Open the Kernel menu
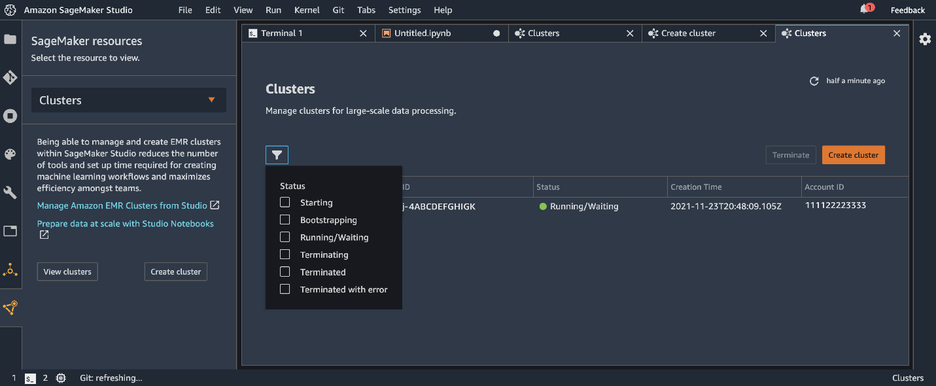This screenshot has height=386, width=936. coord(306,10)
